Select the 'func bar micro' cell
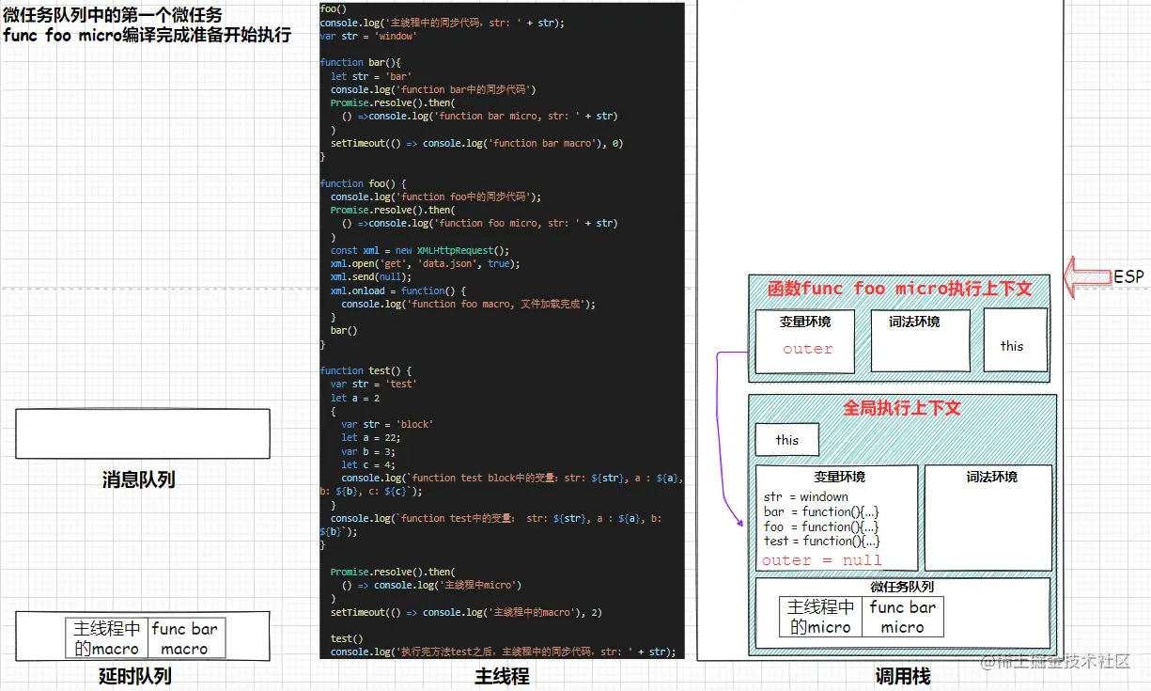This screenshot has width=1151, height=691. (902, 617)
